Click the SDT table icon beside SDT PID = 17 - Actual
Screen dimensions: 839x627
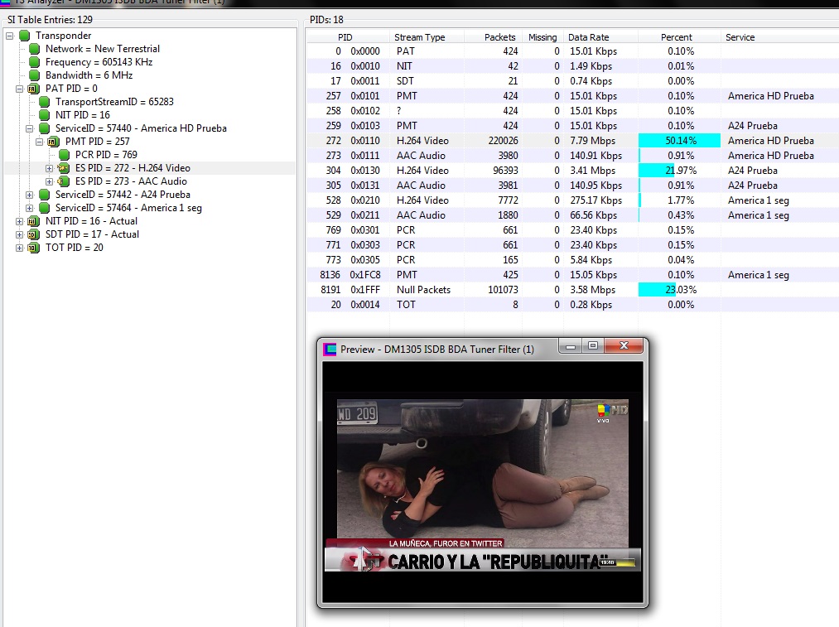[34, 234]
